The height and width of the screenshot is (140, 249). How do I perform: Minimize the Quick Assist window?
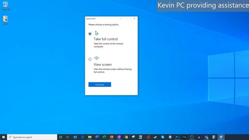121,19
